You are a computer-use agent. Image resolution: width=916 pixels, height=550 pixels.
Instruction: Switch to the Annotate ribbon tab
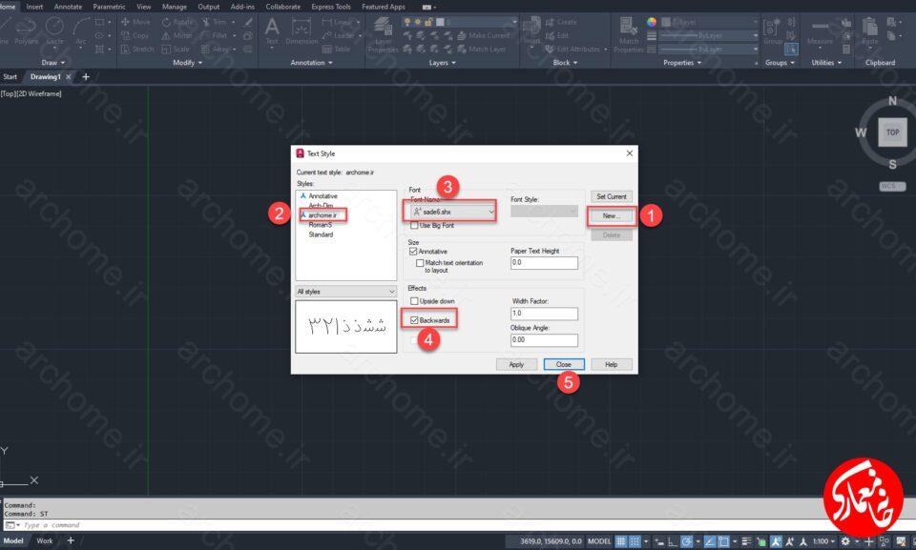tap(68, 7)
